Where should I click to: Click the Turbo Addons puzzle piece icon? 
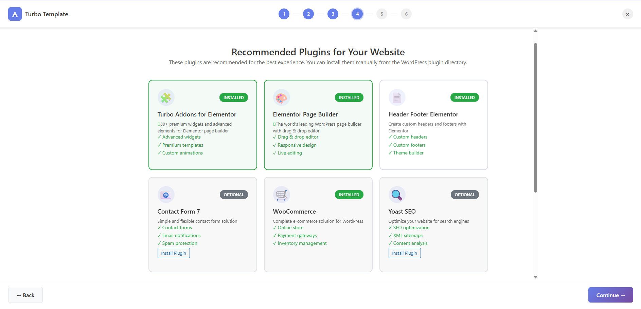point(166,97)
